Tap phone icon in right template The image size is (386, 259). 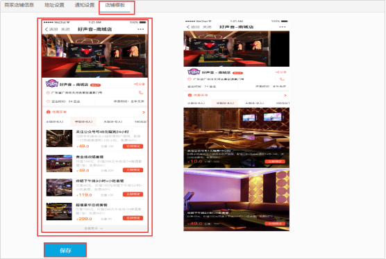(x=282, y=79)
